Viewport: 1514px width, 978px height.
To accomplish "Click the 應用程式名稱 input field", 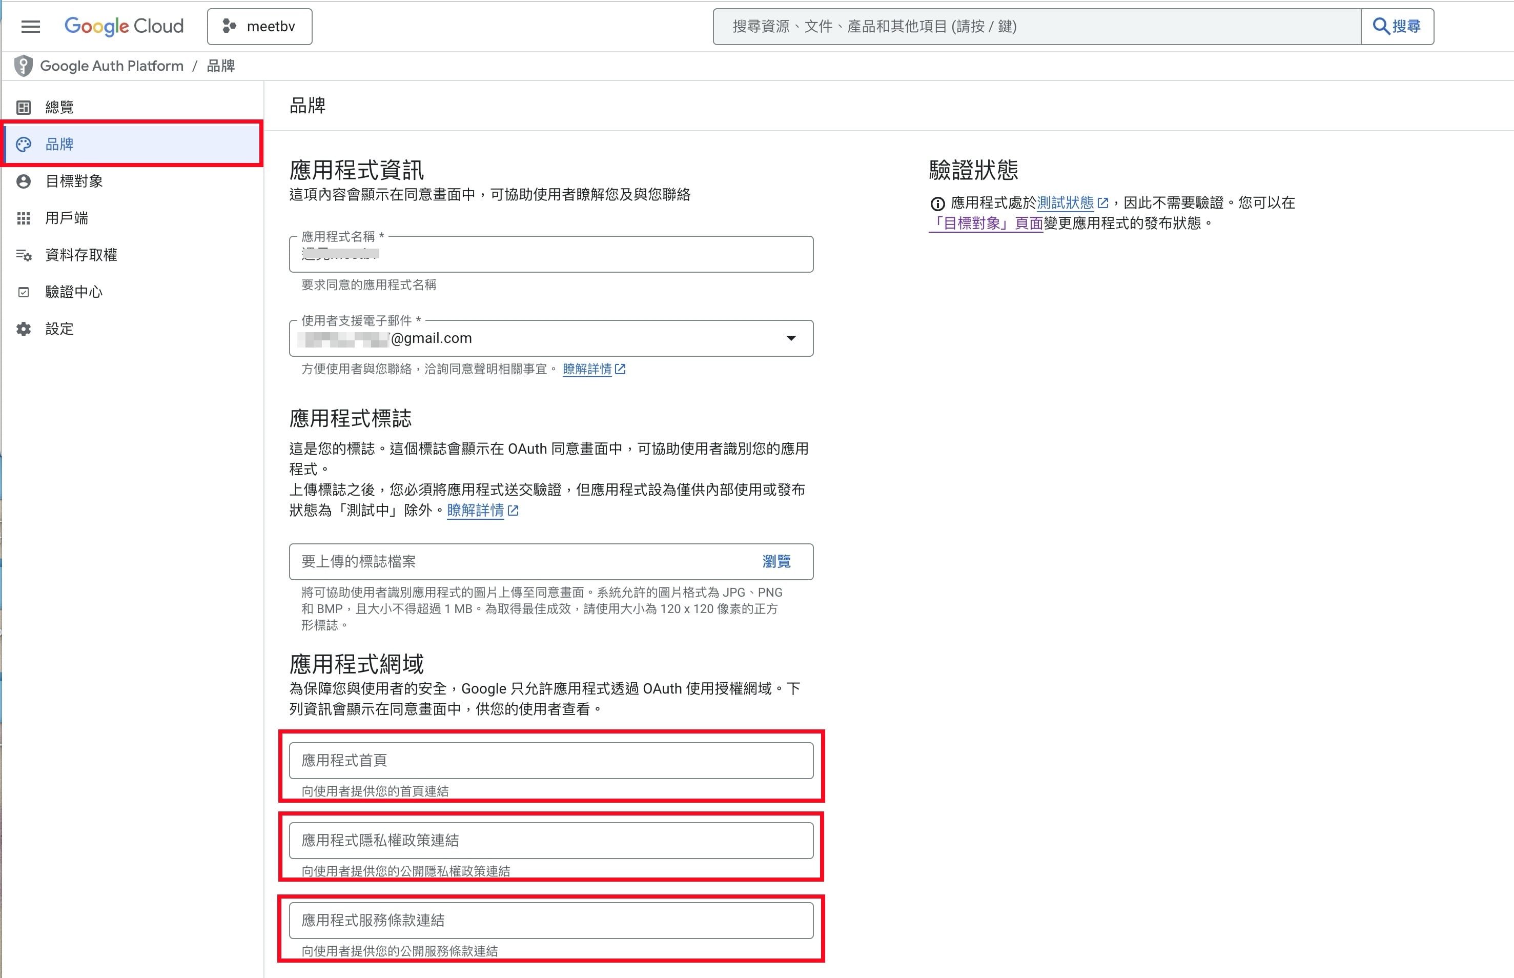I will [x=551, y=254].
